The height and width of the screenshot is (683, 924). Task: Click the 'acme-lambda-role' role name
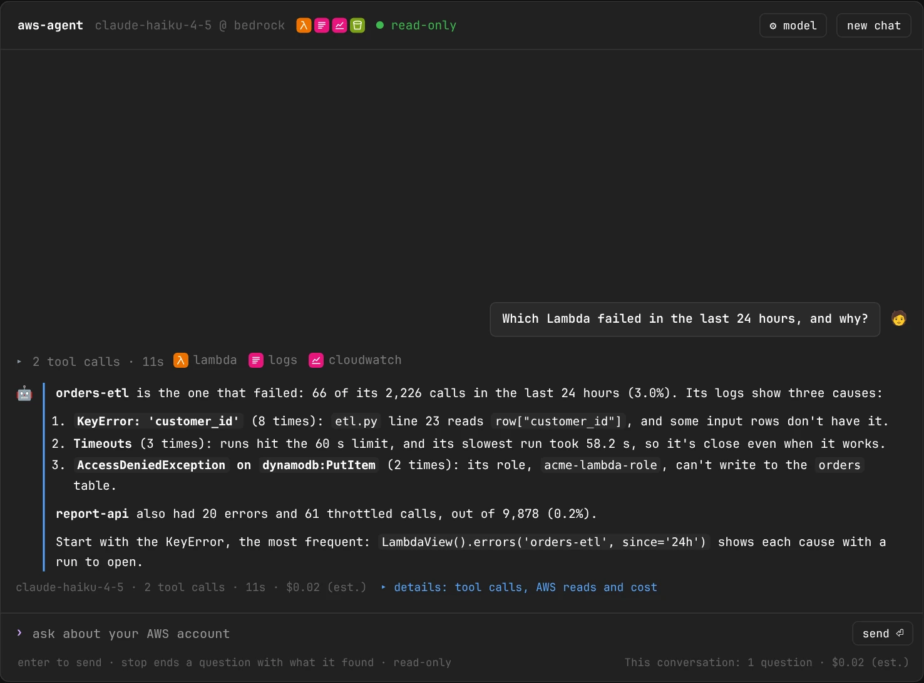tap(601, 465)
